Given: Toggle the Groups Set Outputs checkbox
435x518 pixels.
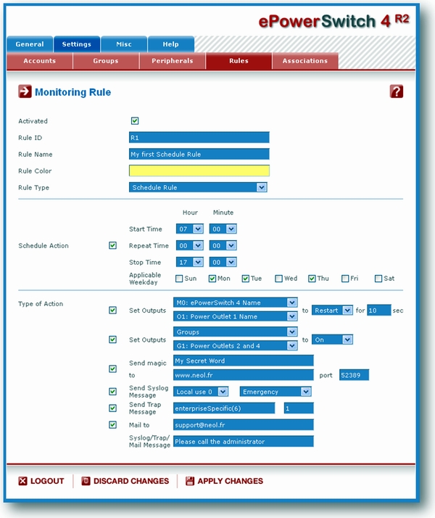Looking at the screenshot, I should tap(112, 340).
